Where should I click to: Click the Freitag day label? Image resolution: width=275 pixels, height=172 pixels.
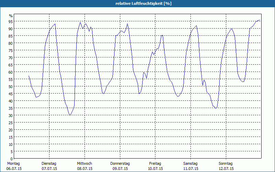pyautogui.click(x=155, y=164)
